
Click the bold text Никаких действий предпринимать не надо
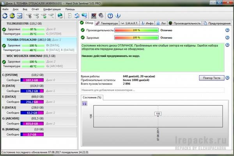coord(111,56)
